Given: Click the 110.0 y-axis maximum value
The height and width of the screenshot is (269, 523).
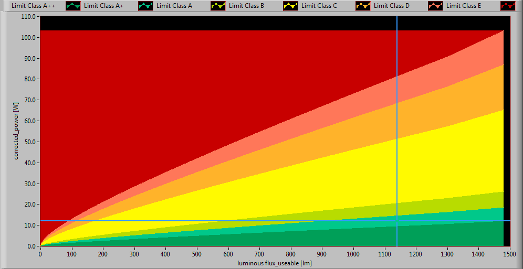Looking at the screenshot, I should click(x=28, y=17).
